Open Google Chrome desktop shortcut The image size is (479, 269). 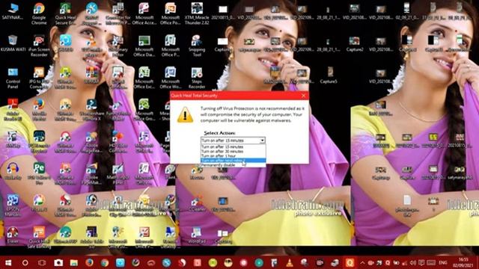[39, 13]
